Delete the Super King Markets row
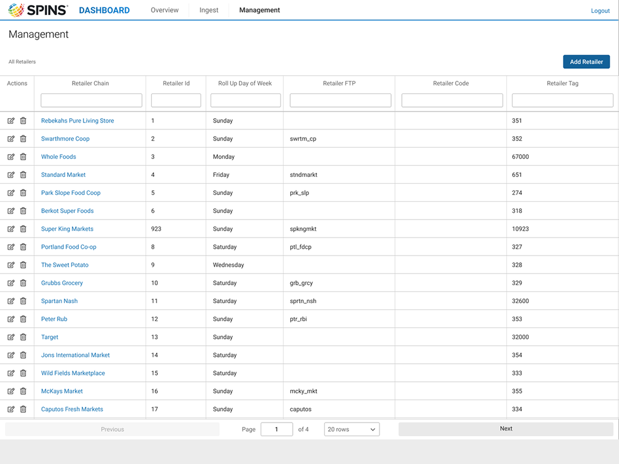The width and height of the screenshot is (619, 464). [24, 229]
